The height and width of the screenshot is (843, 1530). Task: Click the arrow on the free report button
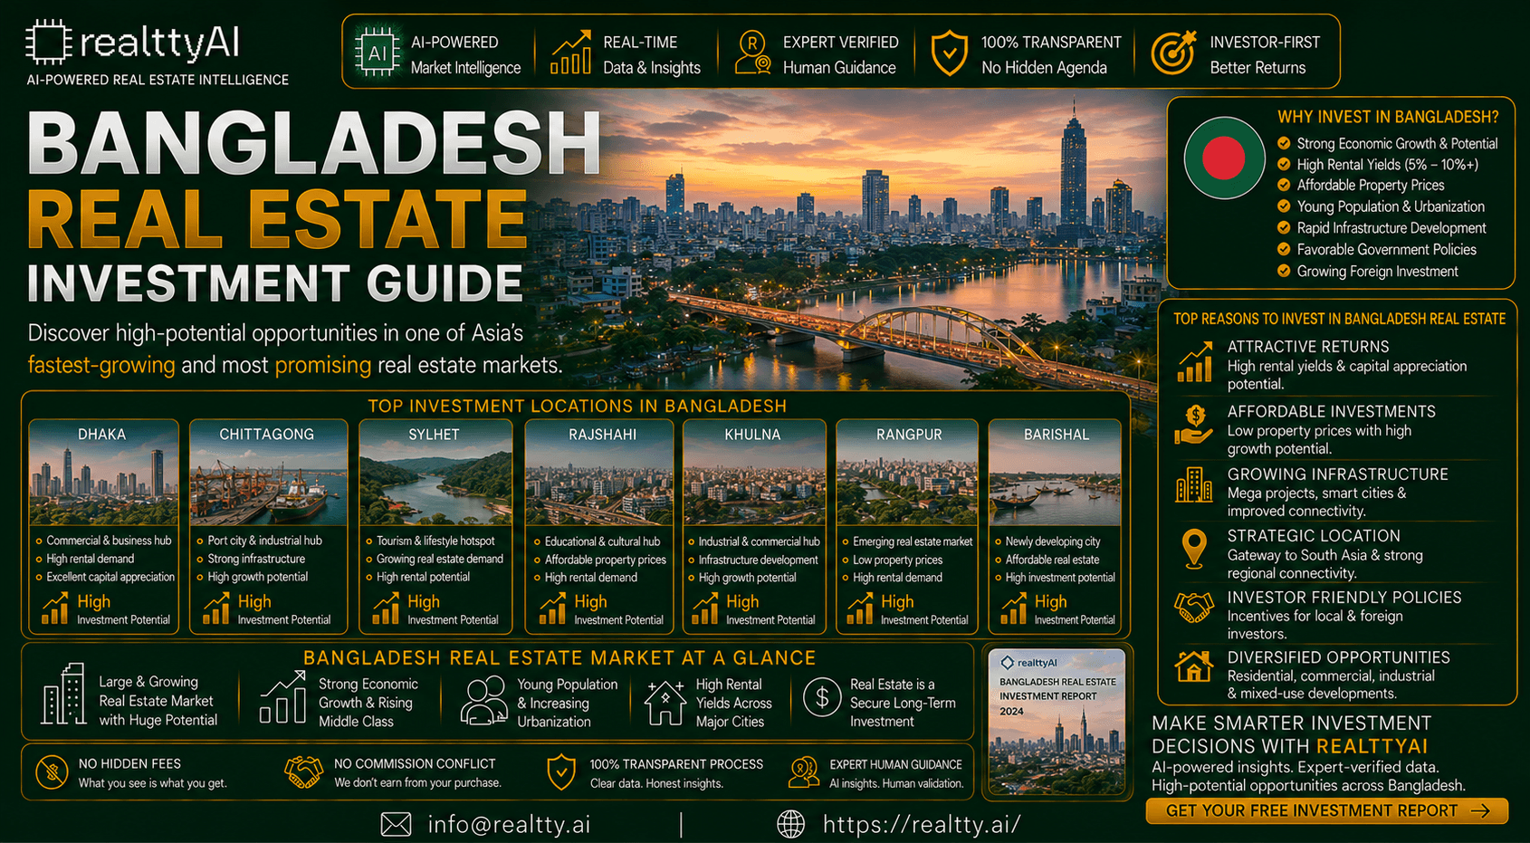[1481, 810]
